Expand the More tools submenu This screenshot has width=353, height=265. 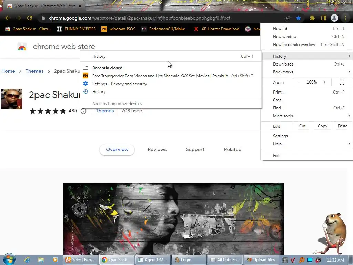[x=306, y=116]
